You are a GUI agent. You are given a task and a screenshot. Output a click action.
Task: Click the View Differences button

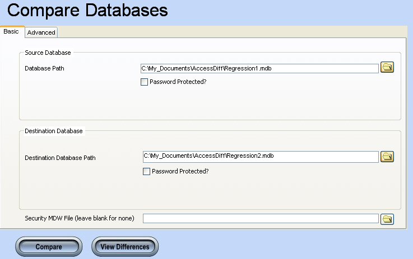124,247
